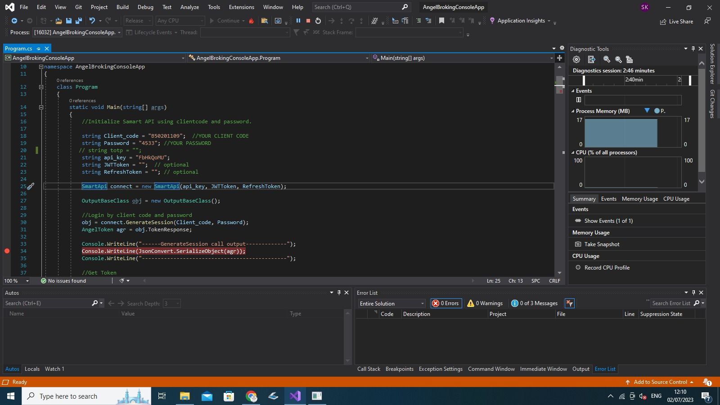This screenshot has height=405, width=720.
Task: Click the Application Insights lightbulb icon
Action: [492, 21]
